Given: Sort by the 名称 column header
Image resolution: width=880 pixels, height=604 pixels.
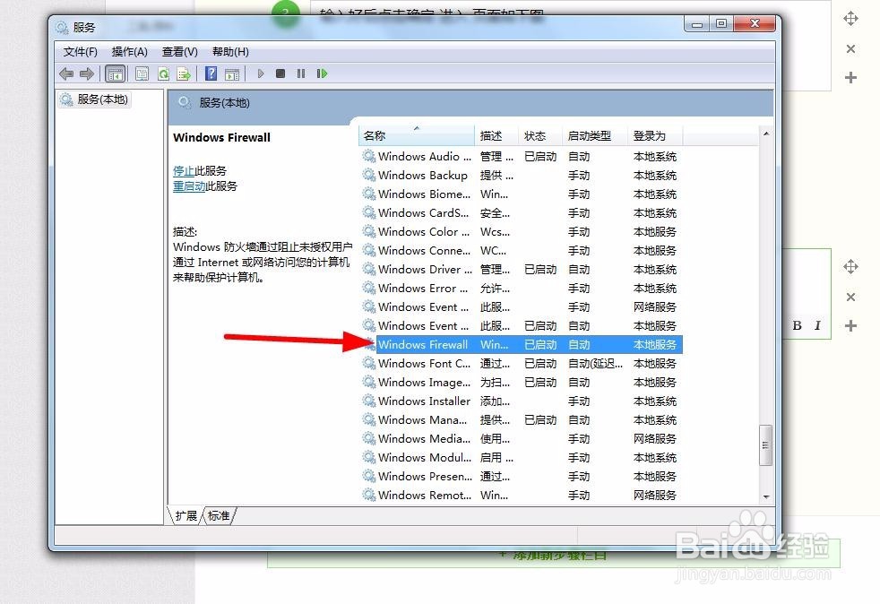Looking at the screenshot, I should pyautogui.click(x=417, y=136).
